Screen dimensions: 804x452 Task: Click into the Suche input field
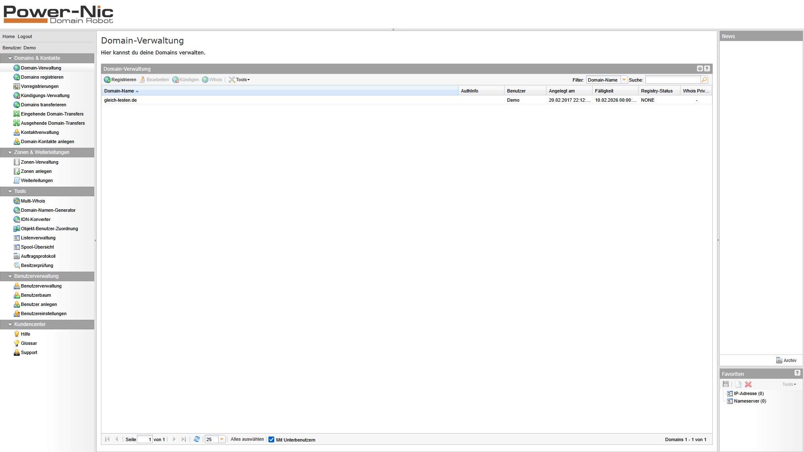673,80
